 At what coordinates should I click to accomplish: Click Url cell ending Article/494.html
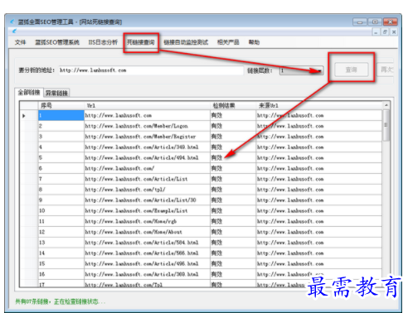pos(147,157)
